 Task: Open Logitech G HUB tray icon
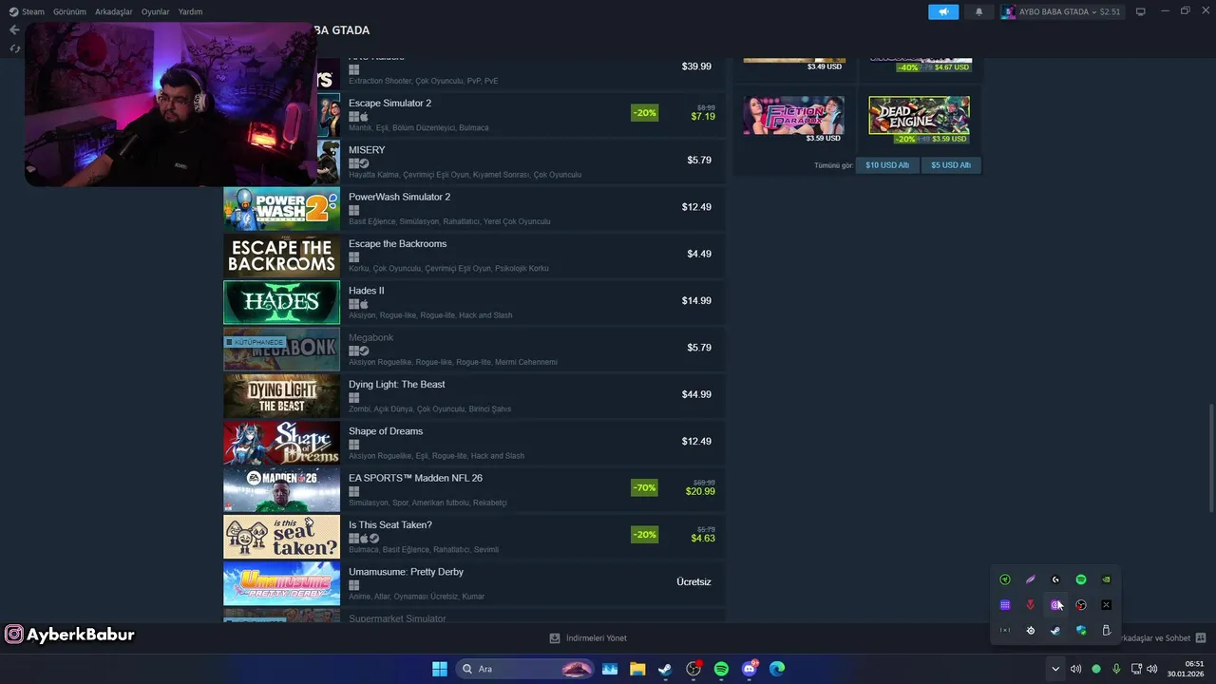point(1055,579)
